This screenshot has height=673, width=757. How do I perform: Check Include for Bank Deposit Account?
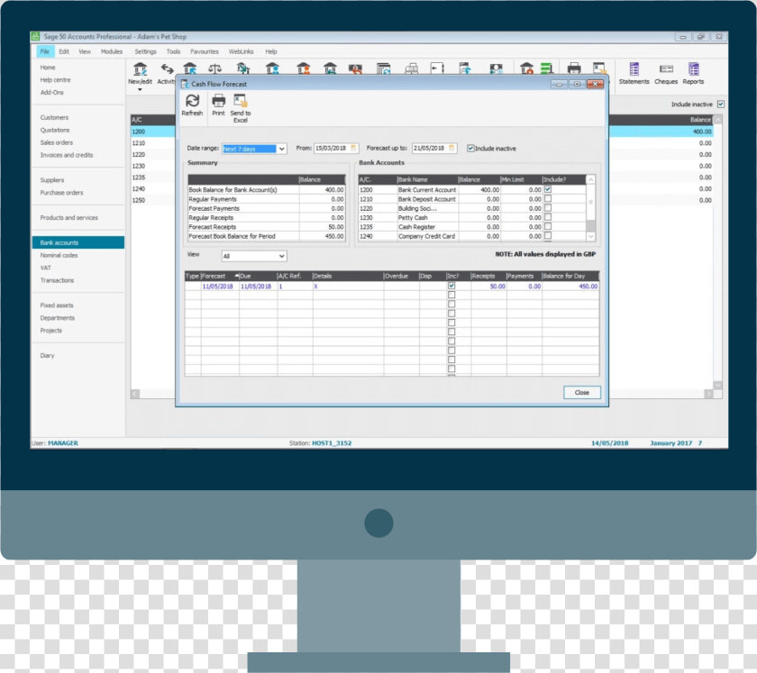tap(548, 198)
